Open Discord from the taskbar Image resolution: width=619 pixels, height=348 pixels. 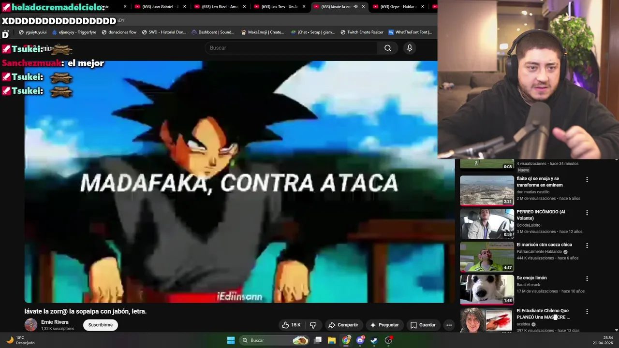360,340
